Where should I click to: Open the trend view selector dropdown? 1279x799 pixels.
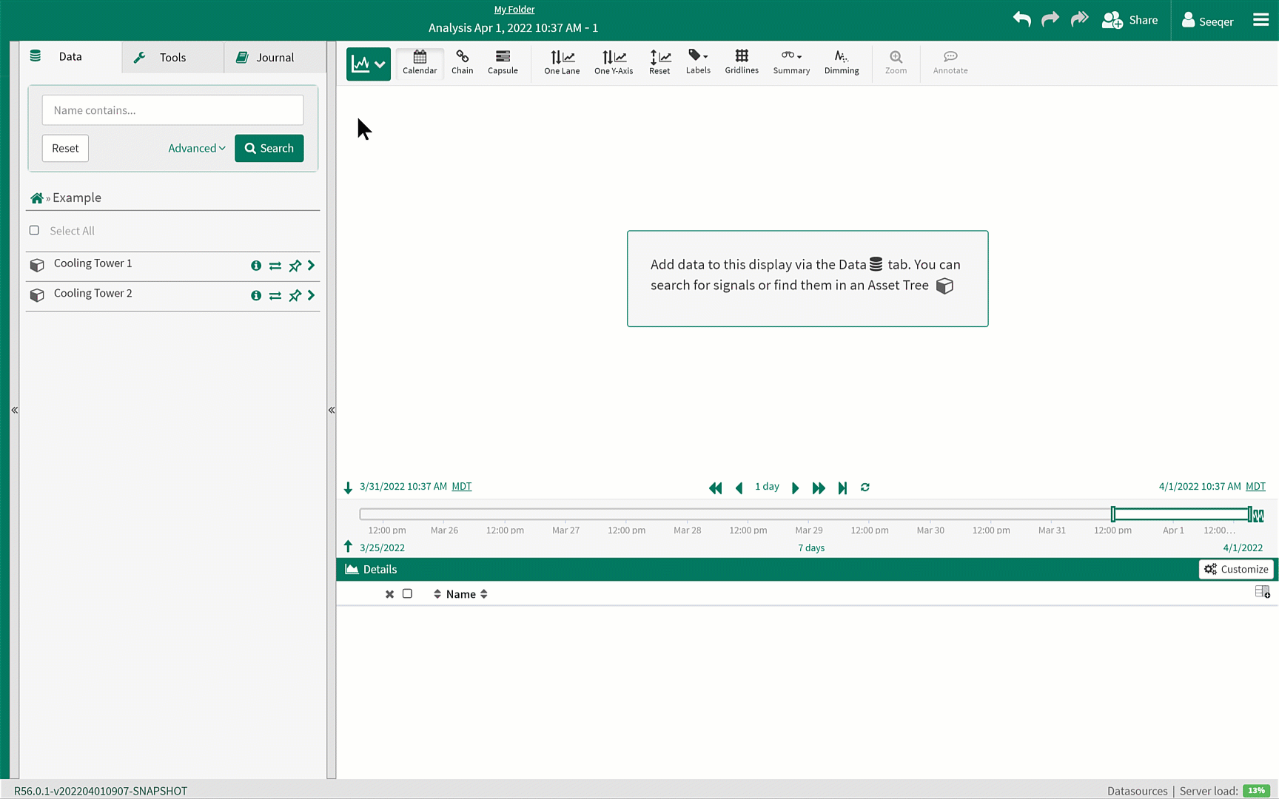click(368, 64)
